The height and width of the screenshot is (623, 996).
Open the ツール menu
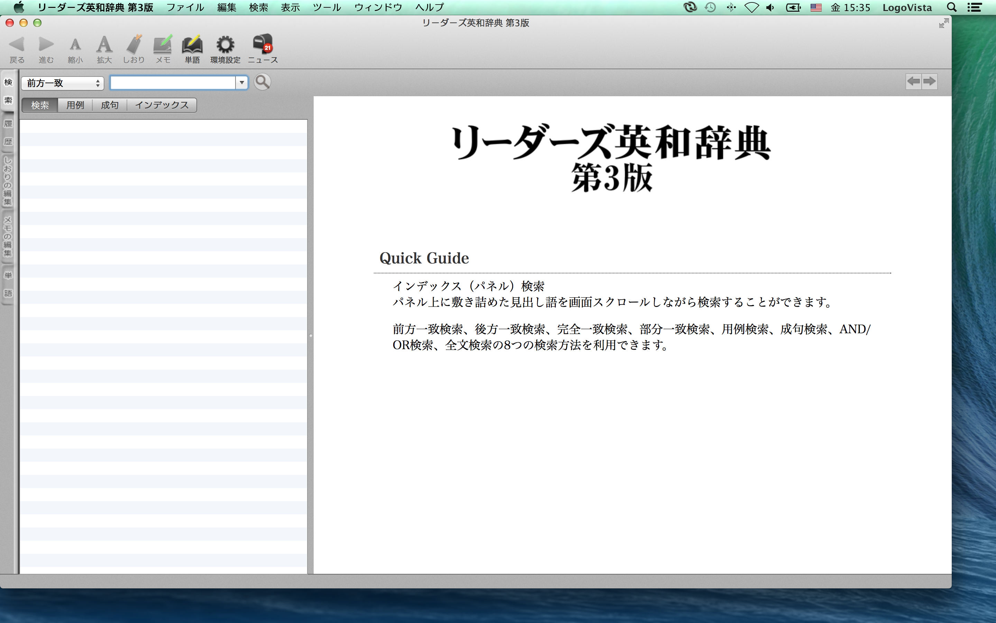coord(326,7)
